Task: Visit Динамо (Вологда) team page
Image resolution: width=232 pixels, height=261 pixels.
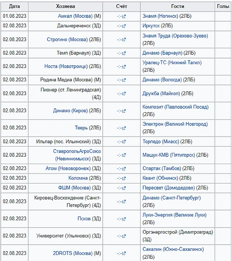Action: tap(162, 80)
